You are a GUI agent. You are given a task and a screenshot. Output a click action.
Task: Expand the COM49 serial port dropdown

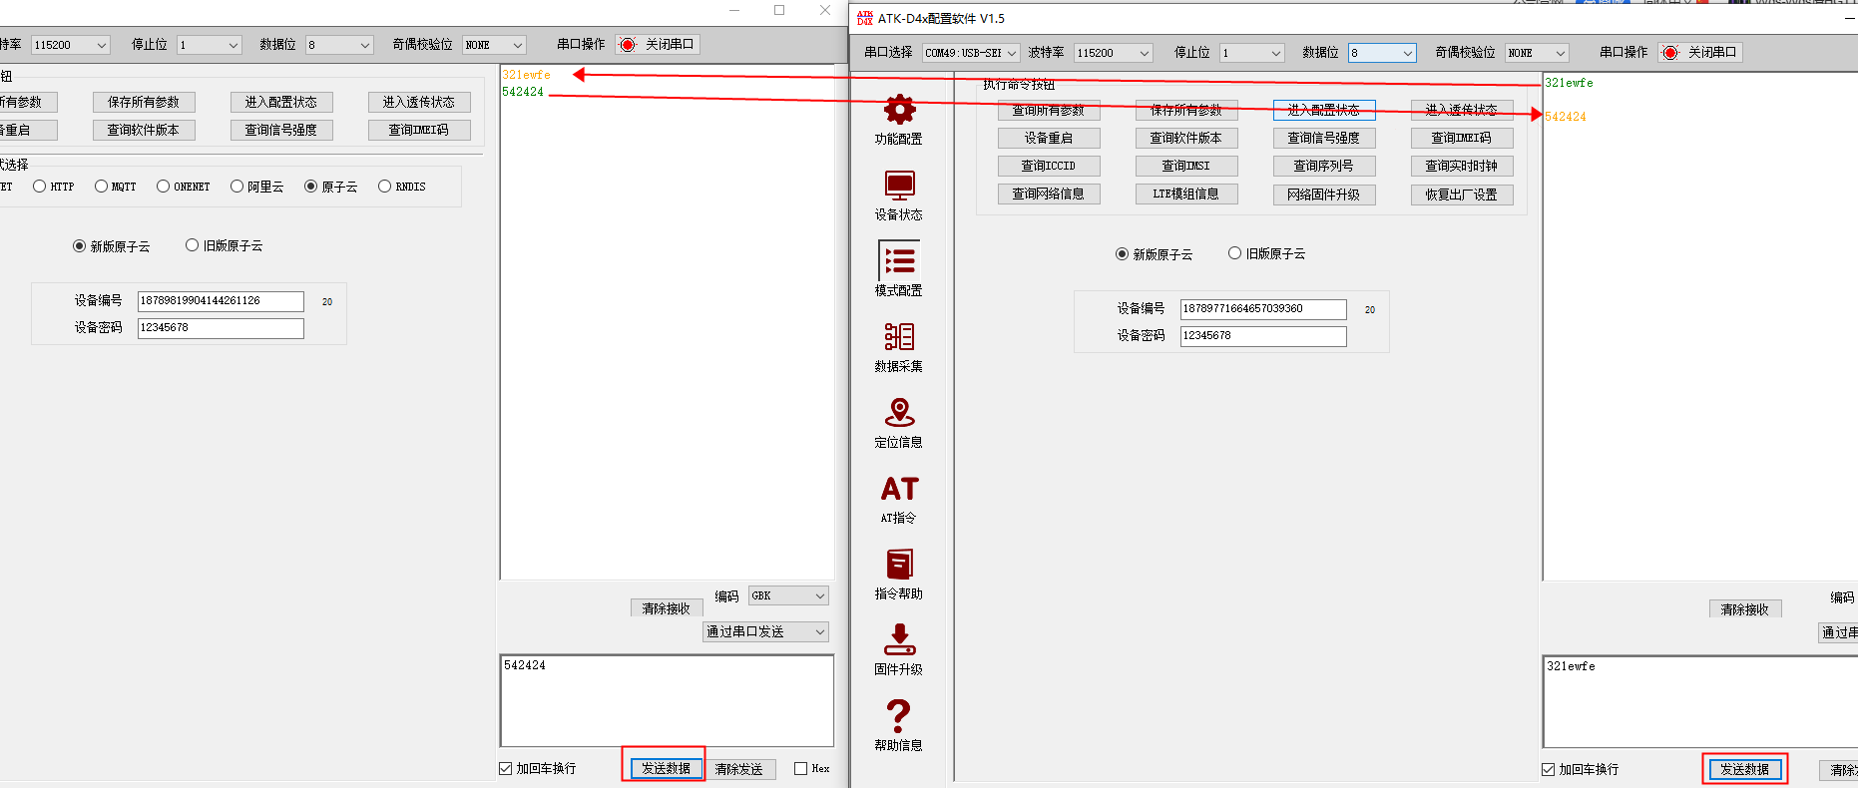tap(970, 53)
